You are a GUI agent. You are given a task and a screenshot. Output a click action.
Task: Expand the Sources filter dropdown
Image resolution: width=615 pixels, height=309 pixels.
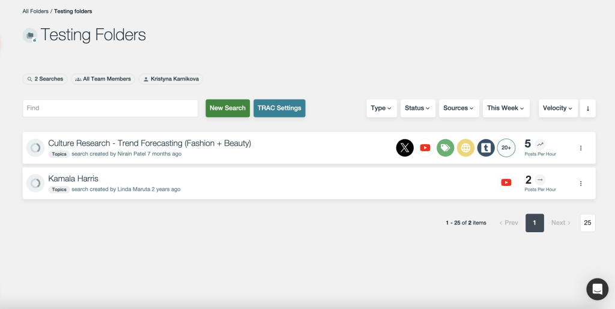tap(459, 108)
